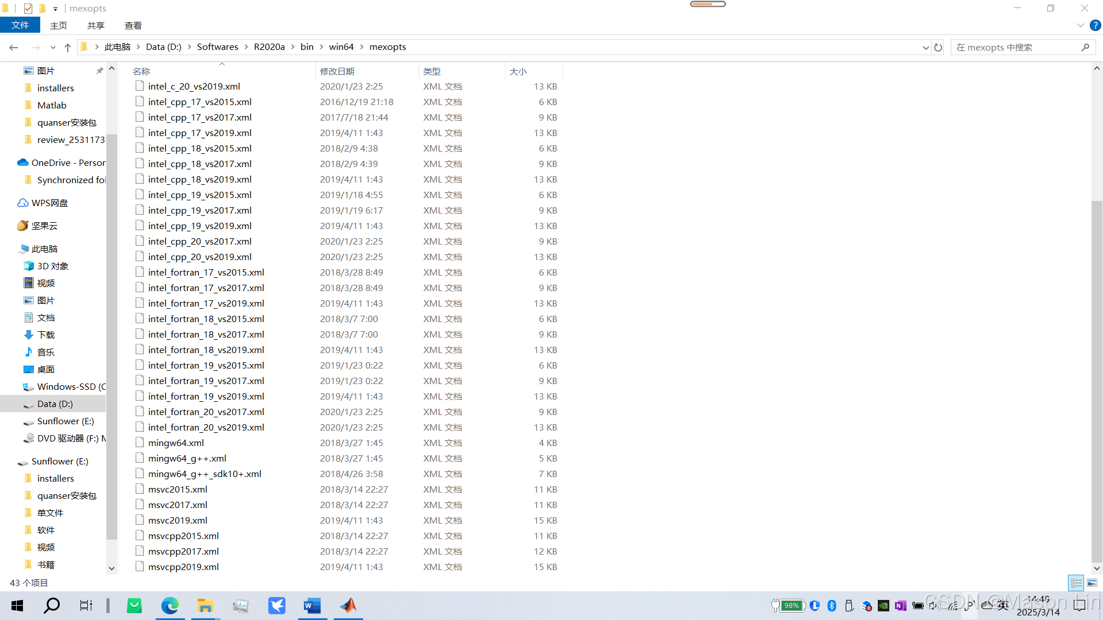This screenshot has height=620, width=1103.
Task: Expand the ribbon with chevron arrow
Action: [x=1080, y=26]
